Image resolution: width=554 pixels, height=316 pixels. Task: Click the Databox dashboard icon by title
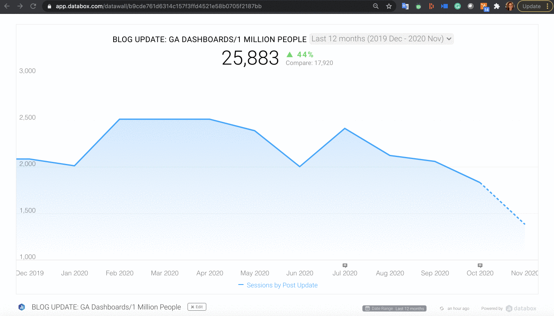click(22, 307)
